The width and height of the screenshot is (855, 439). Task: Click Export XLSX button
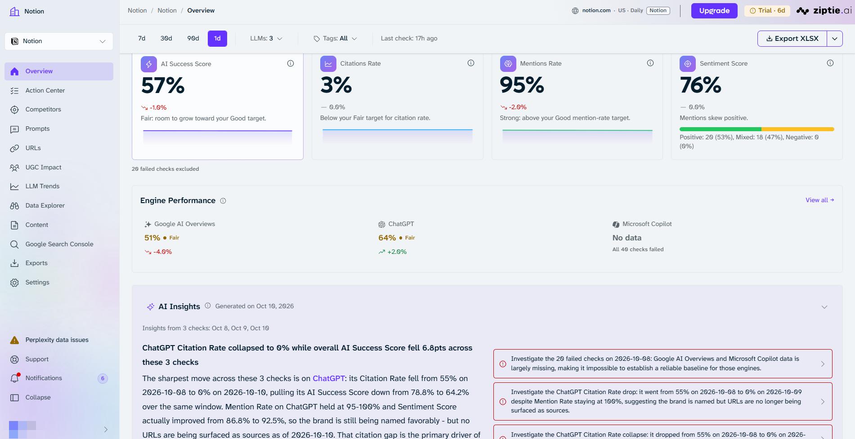coord(792,39)
